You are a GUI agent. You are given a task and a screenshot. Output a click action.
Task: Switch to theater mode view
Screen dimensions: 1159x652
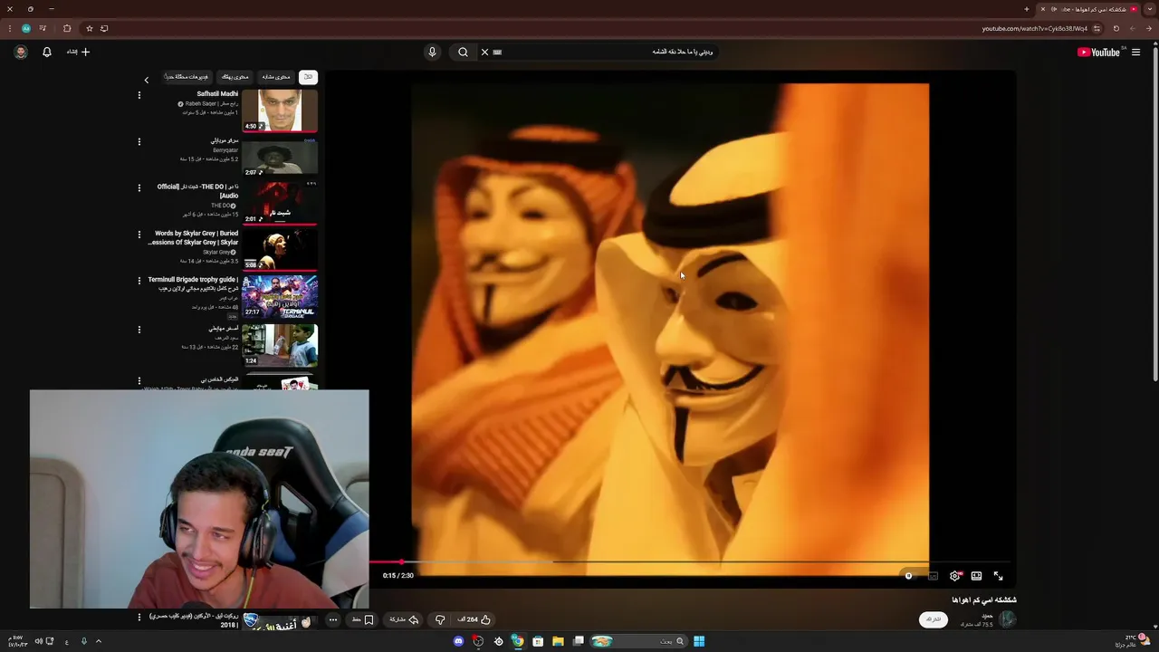976,576
